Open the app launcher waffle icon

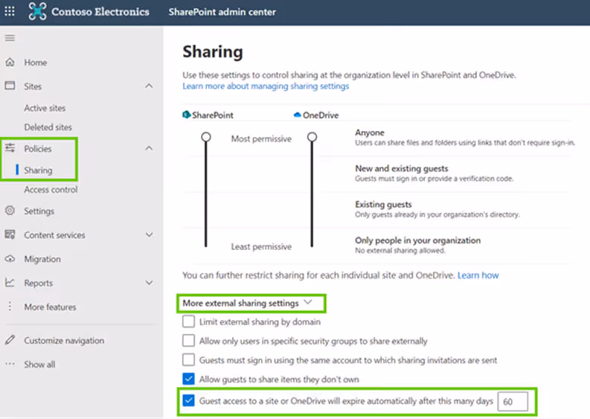(x=10, y=11)
